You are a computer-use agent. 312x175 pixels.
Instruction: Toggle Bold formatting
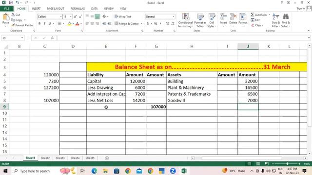click(39, 24)
